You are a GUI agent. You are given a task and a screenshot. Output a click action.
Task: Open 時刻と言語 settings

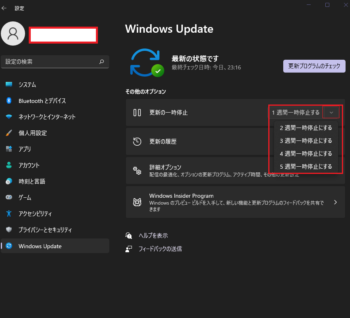pos(55,181)
